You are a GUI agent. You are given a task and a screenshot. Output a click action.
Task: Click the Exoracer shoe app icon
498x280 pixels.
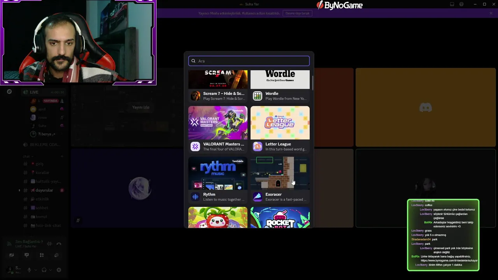258,197
